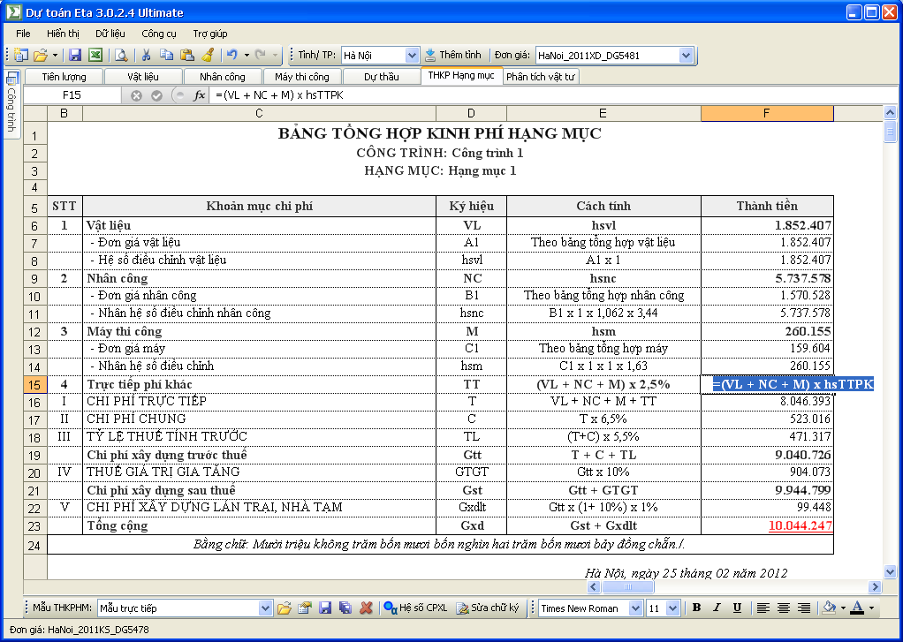Toggle Italic formatting
The image size is (903, 642).
717,608
